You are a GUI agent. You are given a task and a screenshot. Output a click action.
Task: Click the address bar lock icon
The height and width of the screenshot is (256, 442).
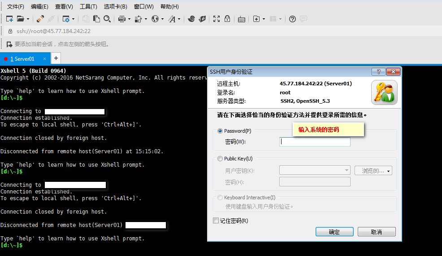pyautogui.click(x=10, y=31)
